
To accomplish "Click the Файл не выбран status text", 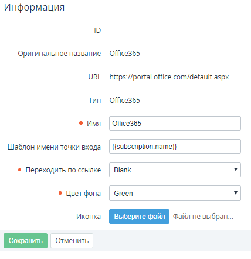I will [x=203, y=217].
